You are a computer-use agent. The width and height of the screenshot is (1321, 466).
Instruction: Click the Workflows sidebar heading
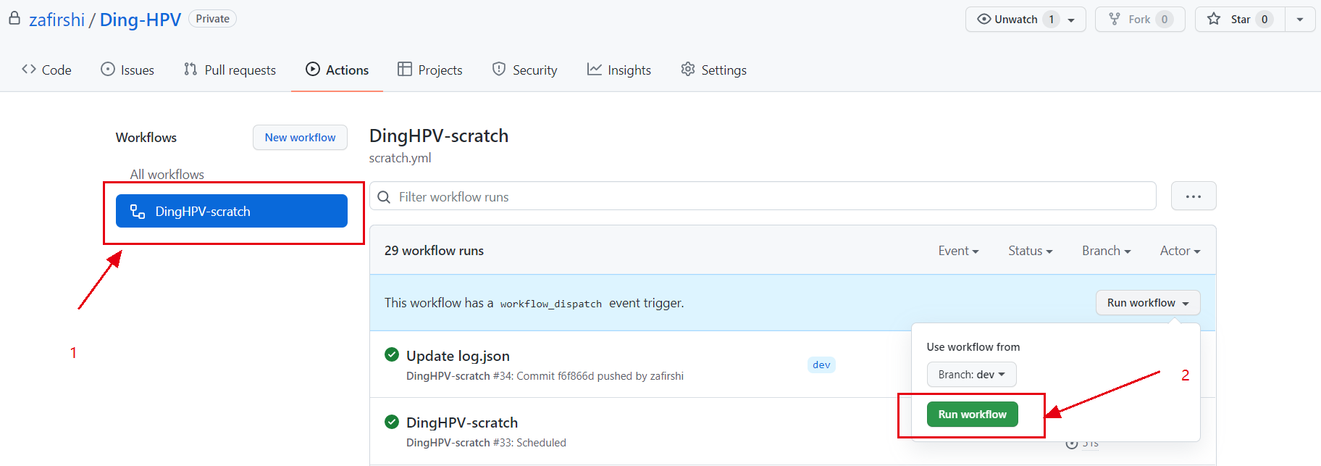click(146, 137)
